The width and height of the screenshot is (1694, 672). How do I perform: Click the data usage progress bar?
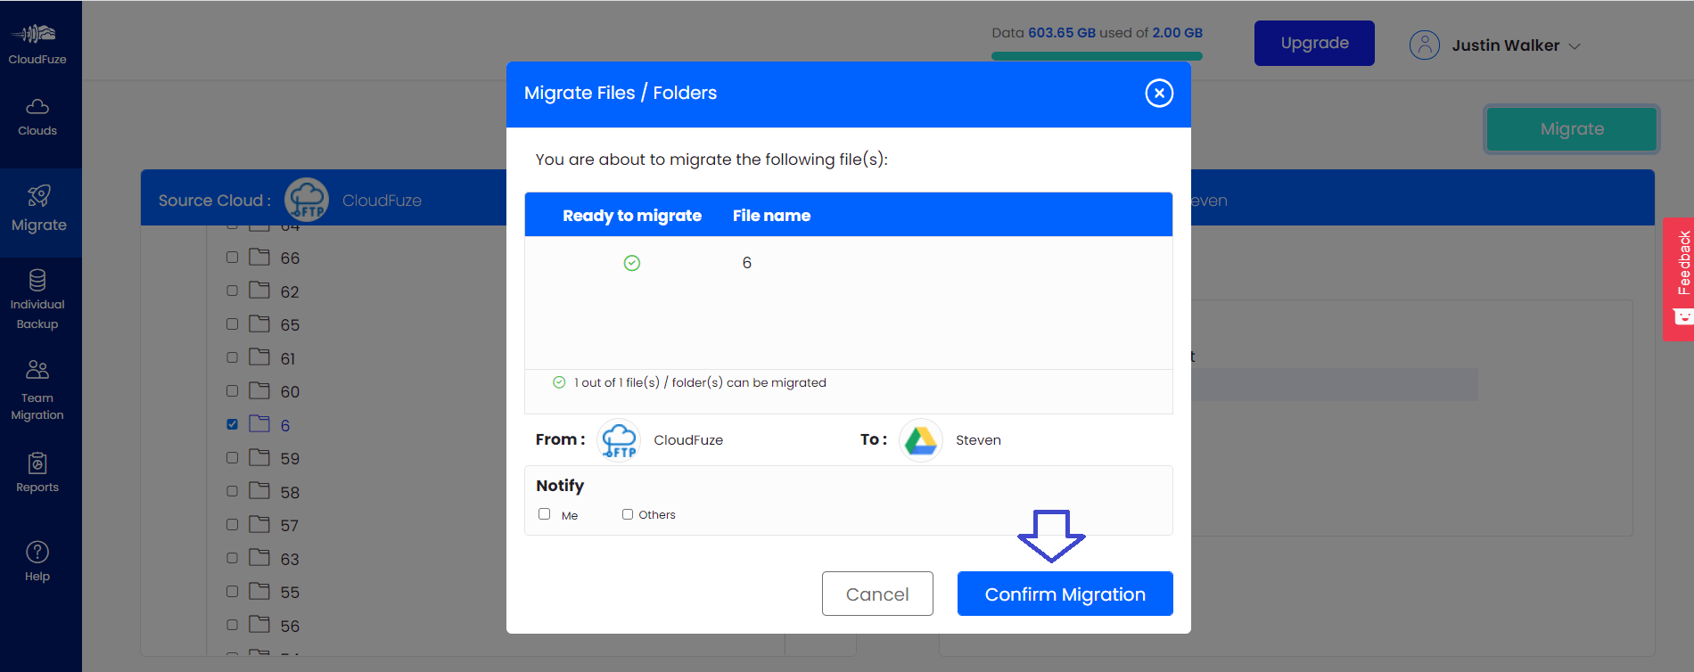pos(1097,56)
